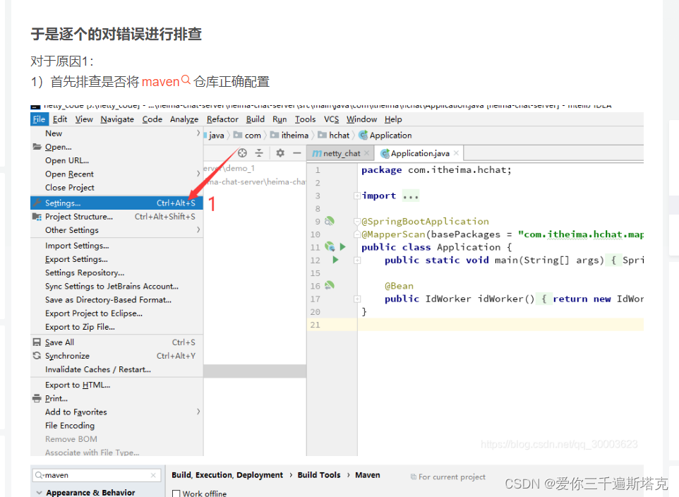The width and height of the screenshot is (679, 497).
Task: Click the Maven icon on the netty_chat tab
Action: click(x=317, y=152)
